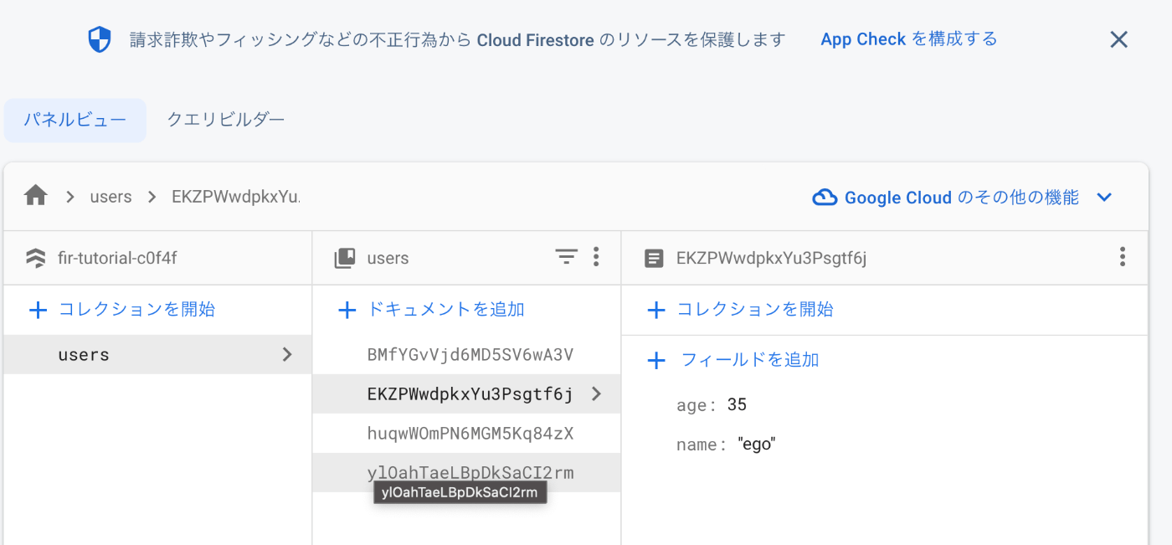
Task: Click フィールドを追加 button
Action: click(x=732, y=360)
